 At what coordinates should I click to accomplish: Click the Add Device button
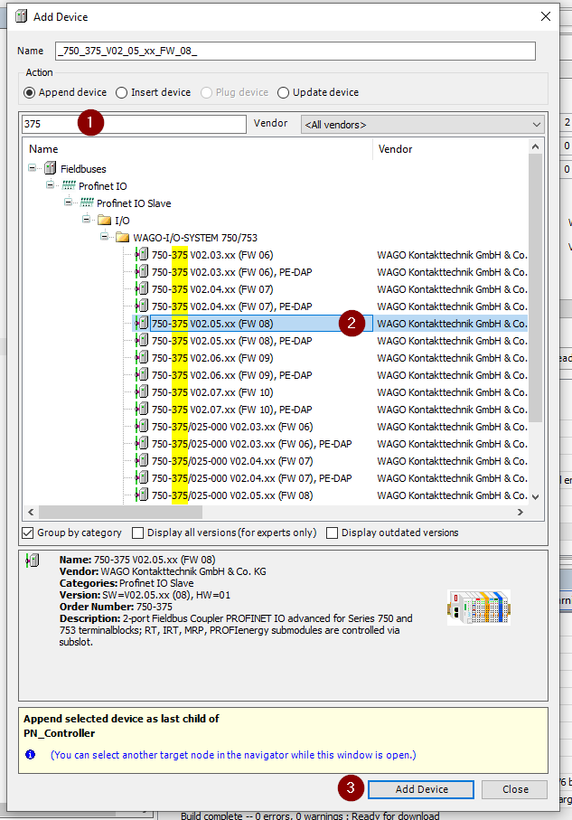[421, 789]
